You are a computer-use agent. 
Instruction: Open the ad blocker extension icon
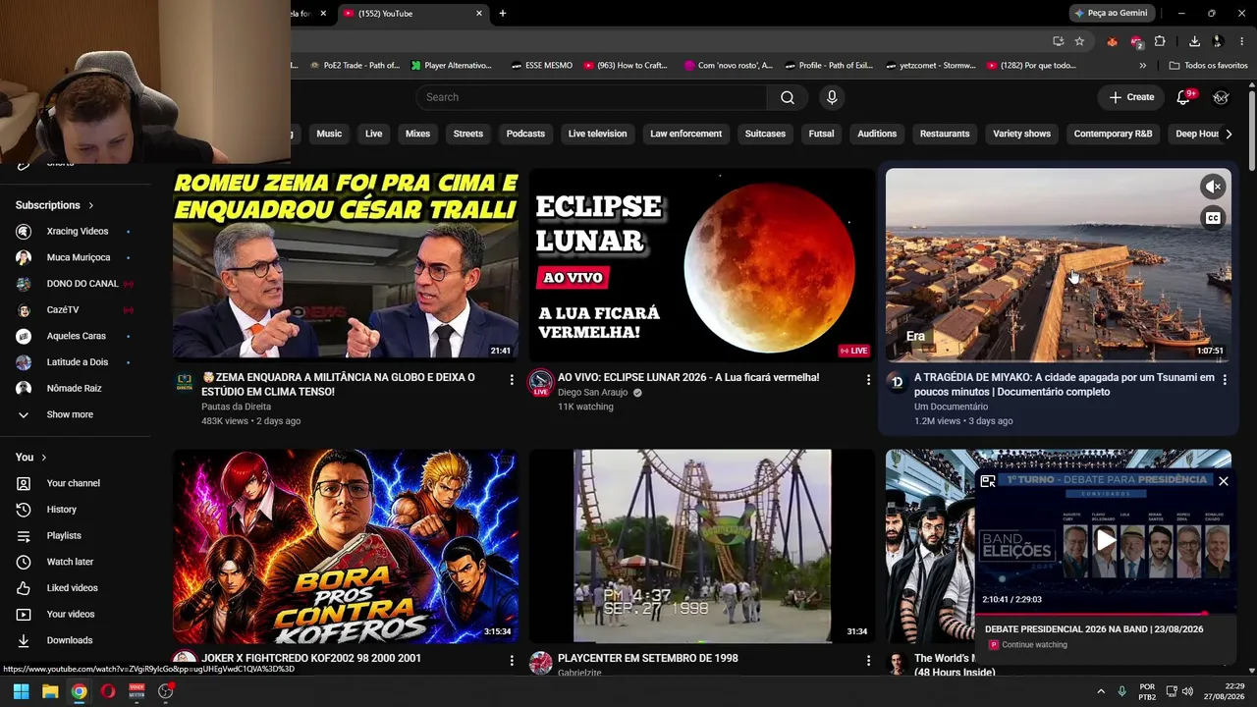tap(1136, 41)
